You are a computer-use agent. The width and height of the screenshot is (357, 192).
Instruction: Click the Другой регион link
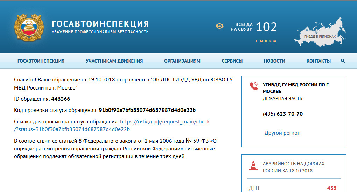click(282, 133)
